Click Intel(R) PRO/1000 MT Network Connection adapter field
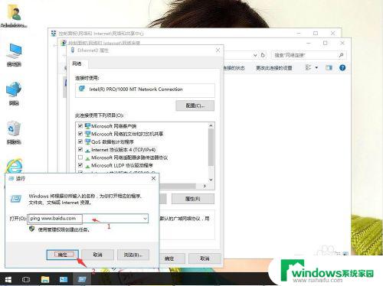The image size is (383, 286). coord(145,89)
